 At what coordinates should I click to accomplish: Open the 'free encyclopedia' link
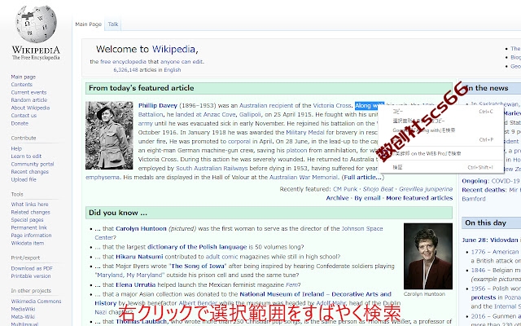point(123,62)
